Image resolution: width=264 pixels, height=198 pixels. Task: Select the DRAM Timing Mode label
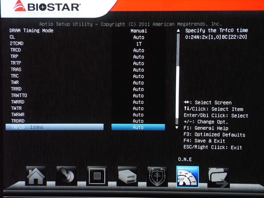coord(31,31)
